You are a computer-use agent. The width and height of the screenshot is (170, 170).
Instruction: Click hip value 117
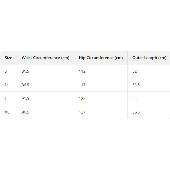click(x=82, y=85)
